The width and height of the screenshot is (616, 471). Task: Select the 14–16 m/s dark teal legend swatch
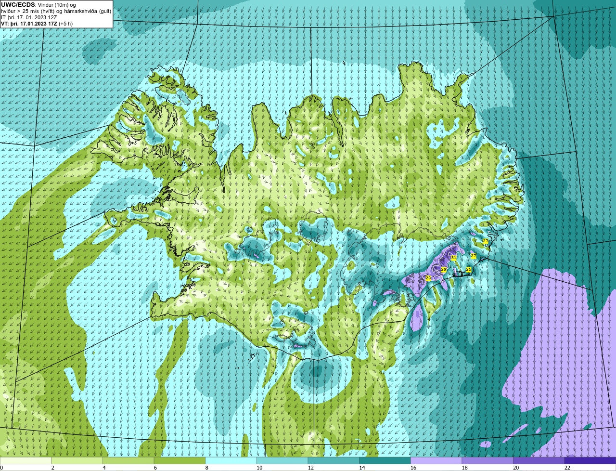tap(385, 460)
